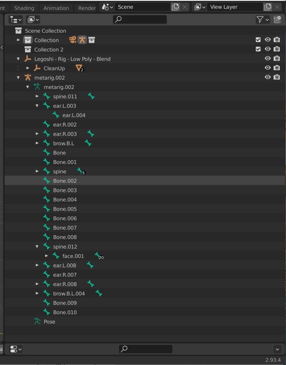Click the New Collection icon in Outliner header
286x365 pixels.
pyautogui.click(x=277, y=20)
